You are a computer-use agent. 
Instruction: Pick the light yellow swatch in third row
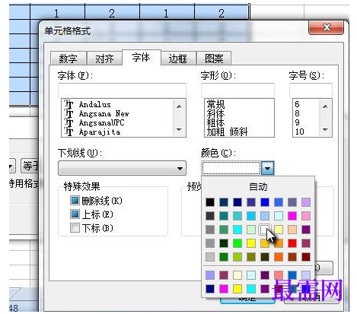click(x=279, y=230)
